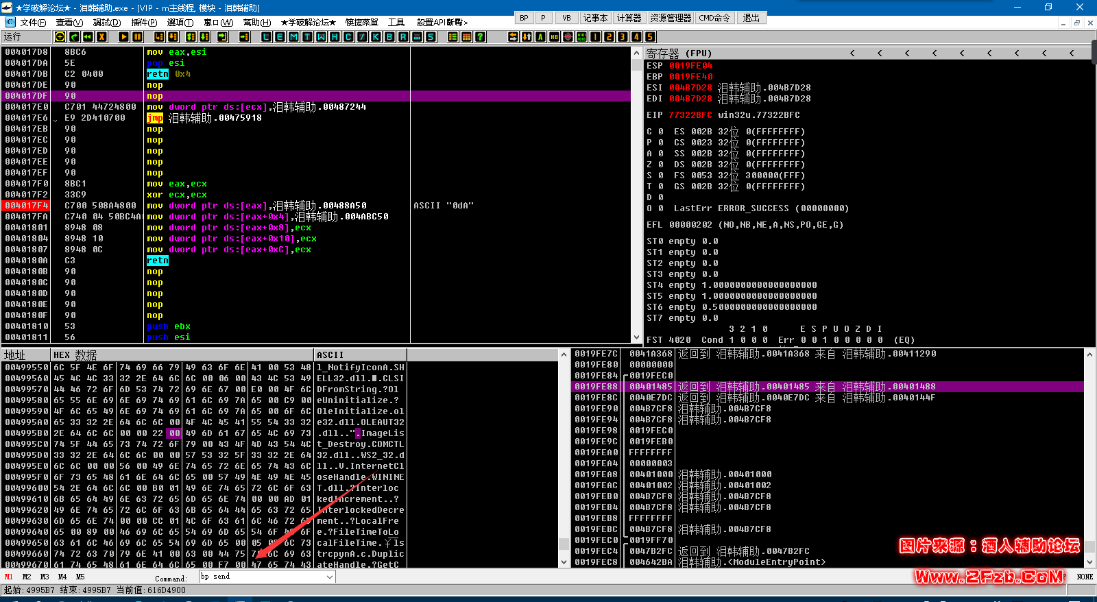Toggle the 寄存器 (FPU) register header
The width and height of the screenshot is (1097, 602).
pyautogui.click(x=679, y=53)
